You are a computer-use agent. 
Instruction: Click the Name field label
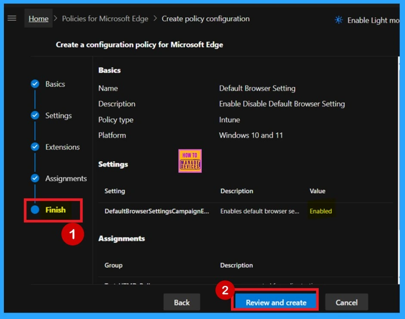coord(108,88)
